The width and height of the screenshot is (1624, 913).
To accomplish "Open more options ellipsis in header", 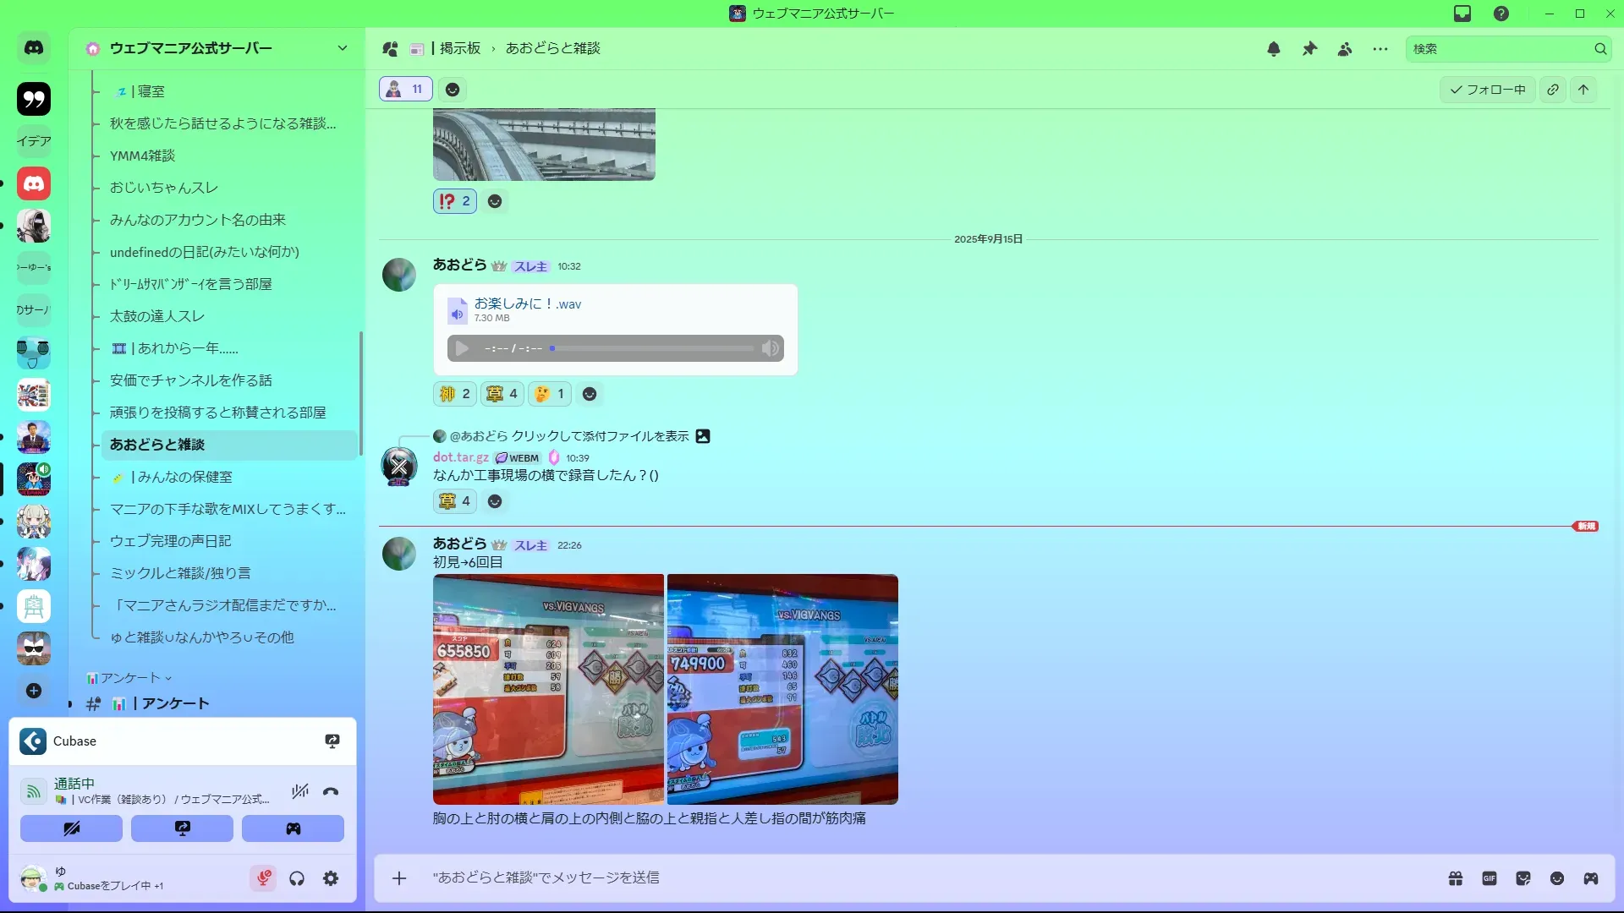I will click(1380, 49).
